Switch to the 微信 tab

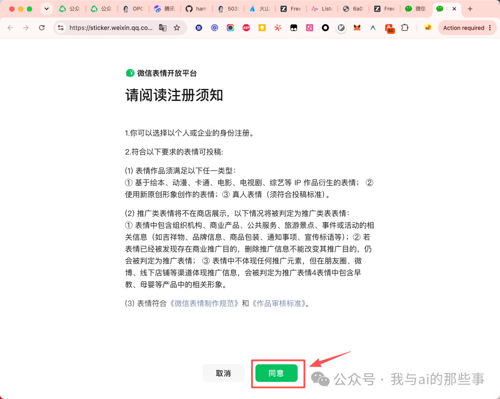click(415, 9)
